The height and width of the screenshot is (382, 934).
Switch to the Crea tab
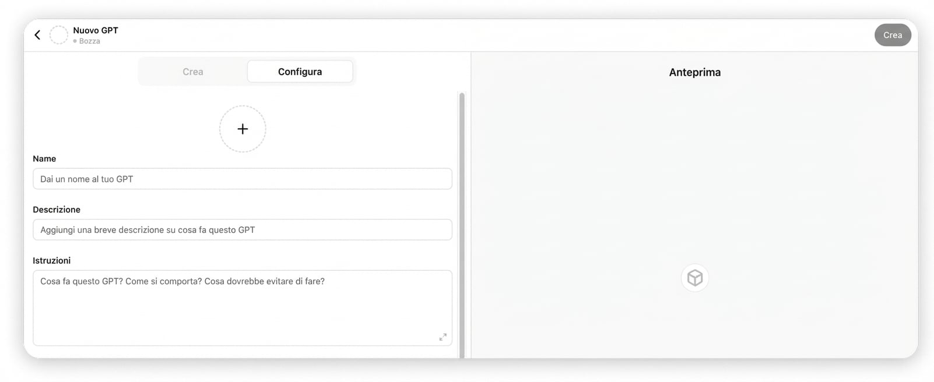pyautogui.click(x=193, y=72)
